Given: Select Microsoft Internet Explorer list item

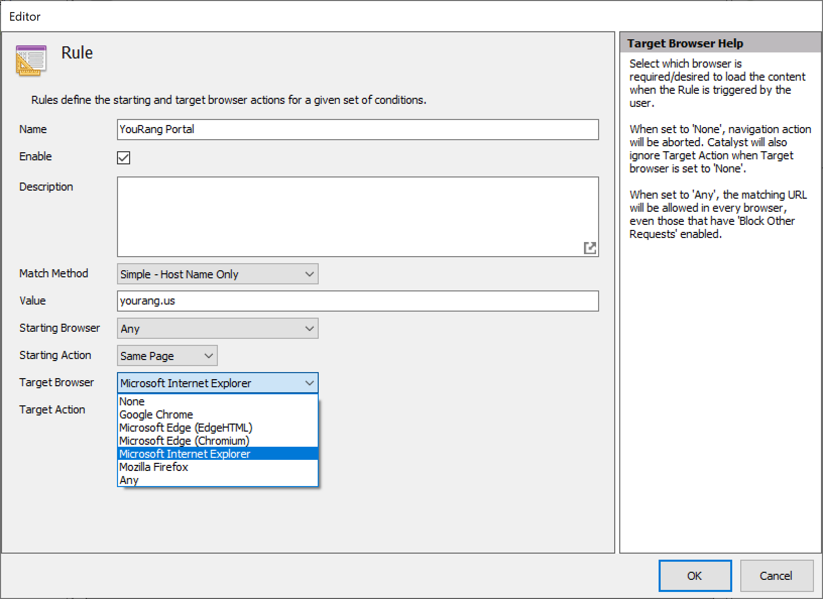Looking at the screenshot, I should (x=185, y=454).
